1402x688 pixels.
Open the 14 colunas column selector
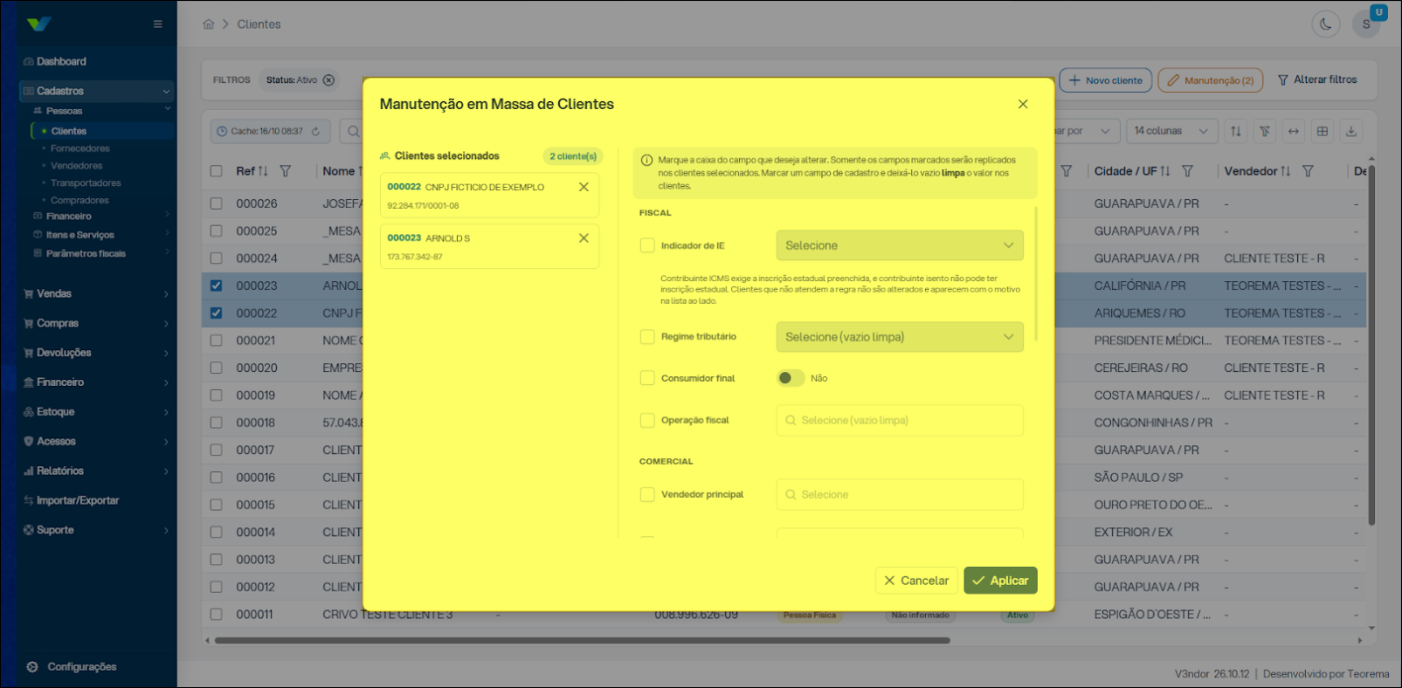point(1171,131)
